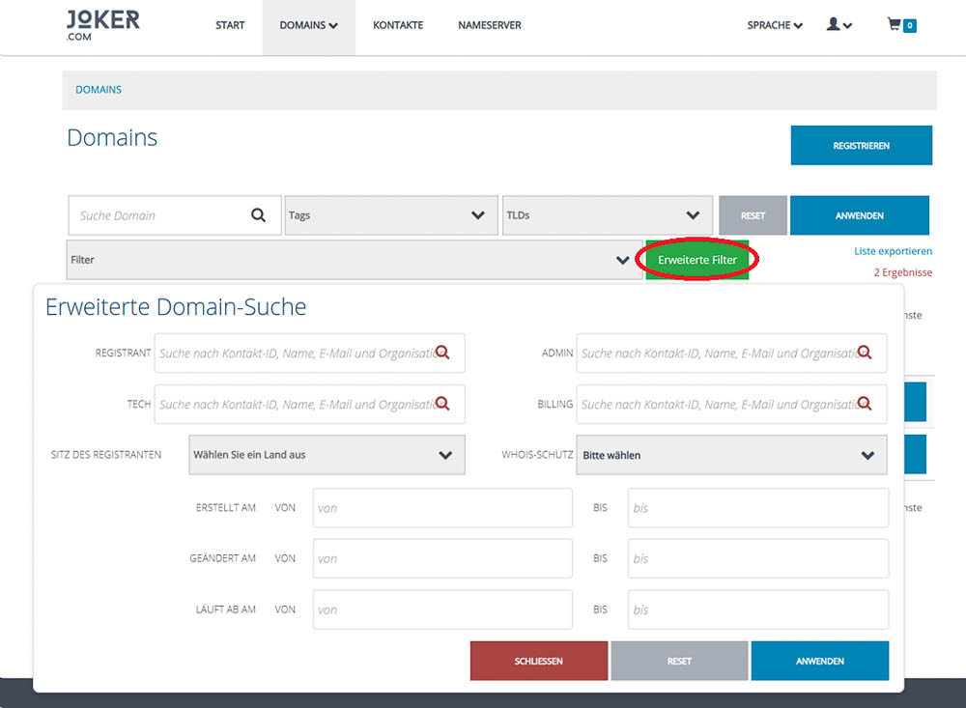This screenshot has height=708, width=966.
Task: Expand the Filter dropdown
Action: tap(354, 260)
